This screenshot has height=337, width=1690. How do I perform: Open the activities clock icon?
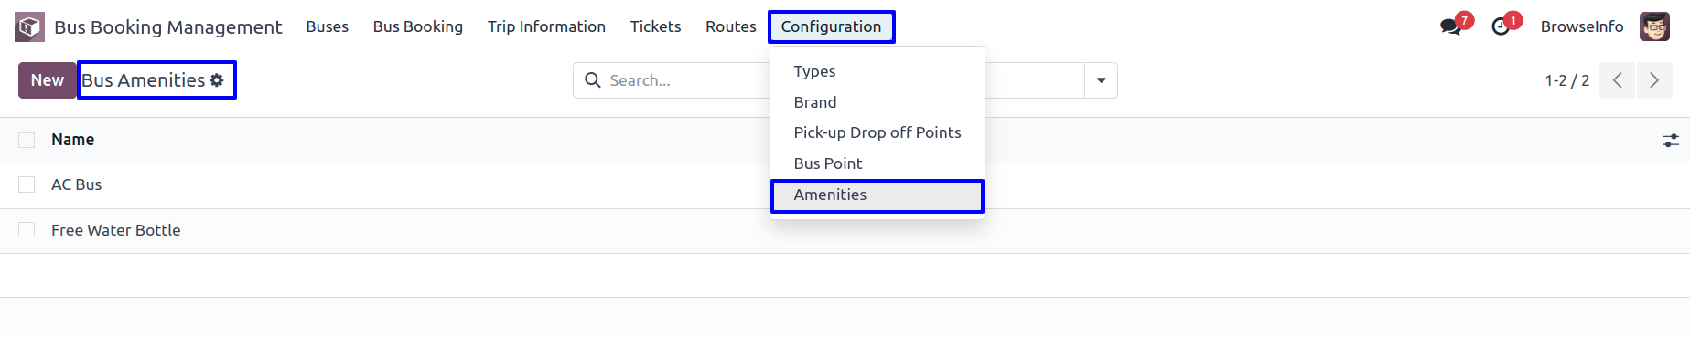pos(1501,27)
